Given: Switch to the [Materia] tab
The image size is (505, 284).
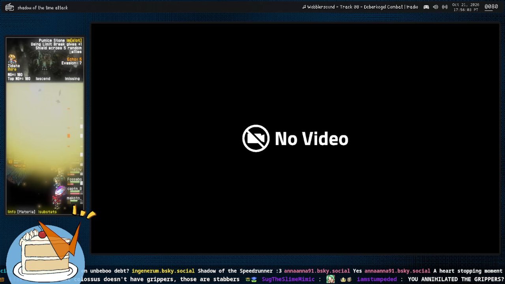Looking at the screenshot, I should (x=26, y=212).
